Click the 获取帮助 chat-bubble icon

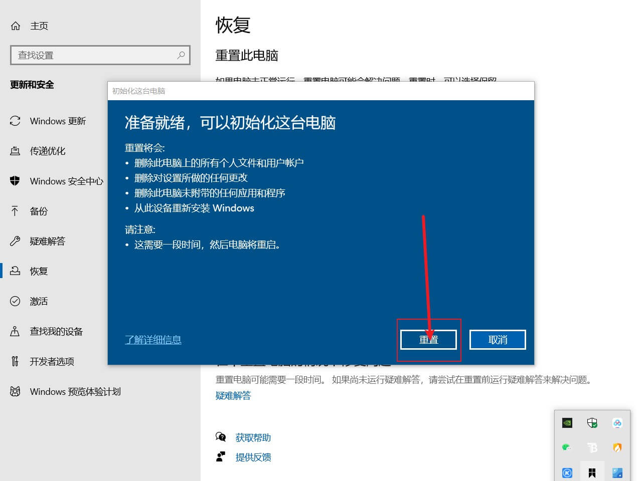pos(221,437)
